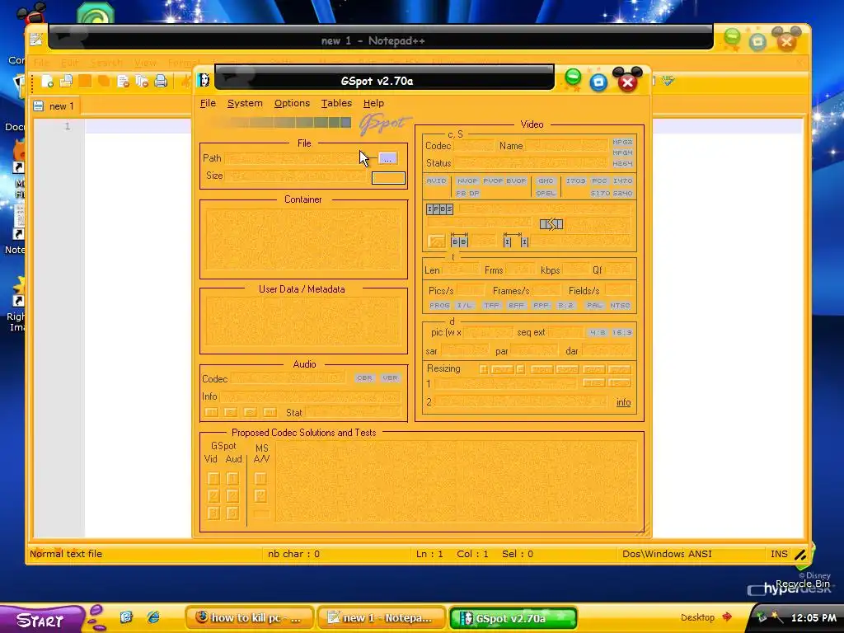Click the FCC indicator
844x633 pixels.
pyautogui.click(x=599, y=181)
